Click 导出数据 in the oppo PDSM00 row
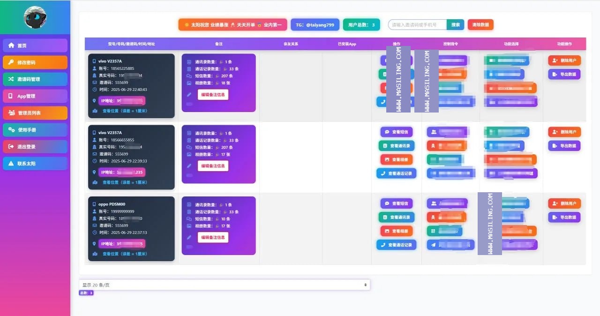 pos(564,217)
